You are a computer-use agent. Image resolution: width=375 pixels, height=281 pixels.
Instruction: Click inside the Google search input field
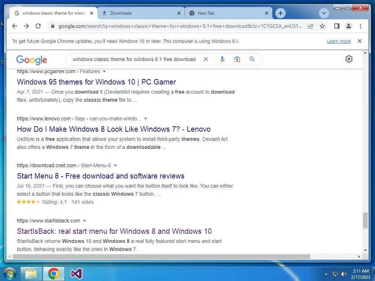coord(134,59)
